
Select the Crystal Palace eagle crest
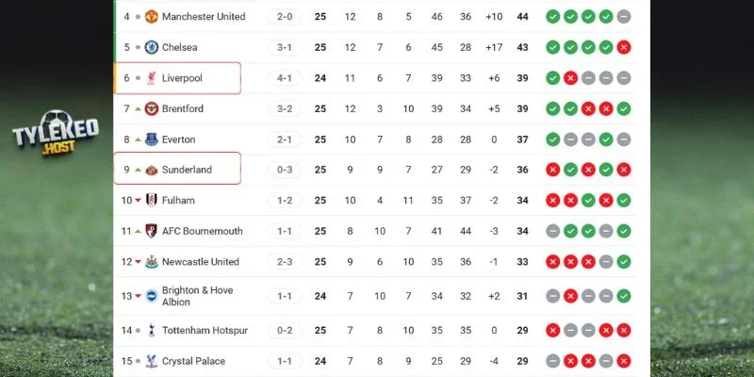(x=151, y=361)
